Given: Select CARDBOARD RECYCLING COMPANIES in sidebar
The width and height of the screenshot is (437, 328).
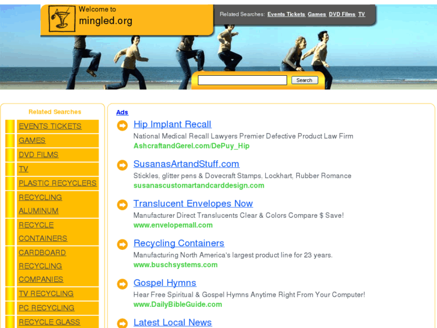Looking at the screenshot, I should point(42,266).
